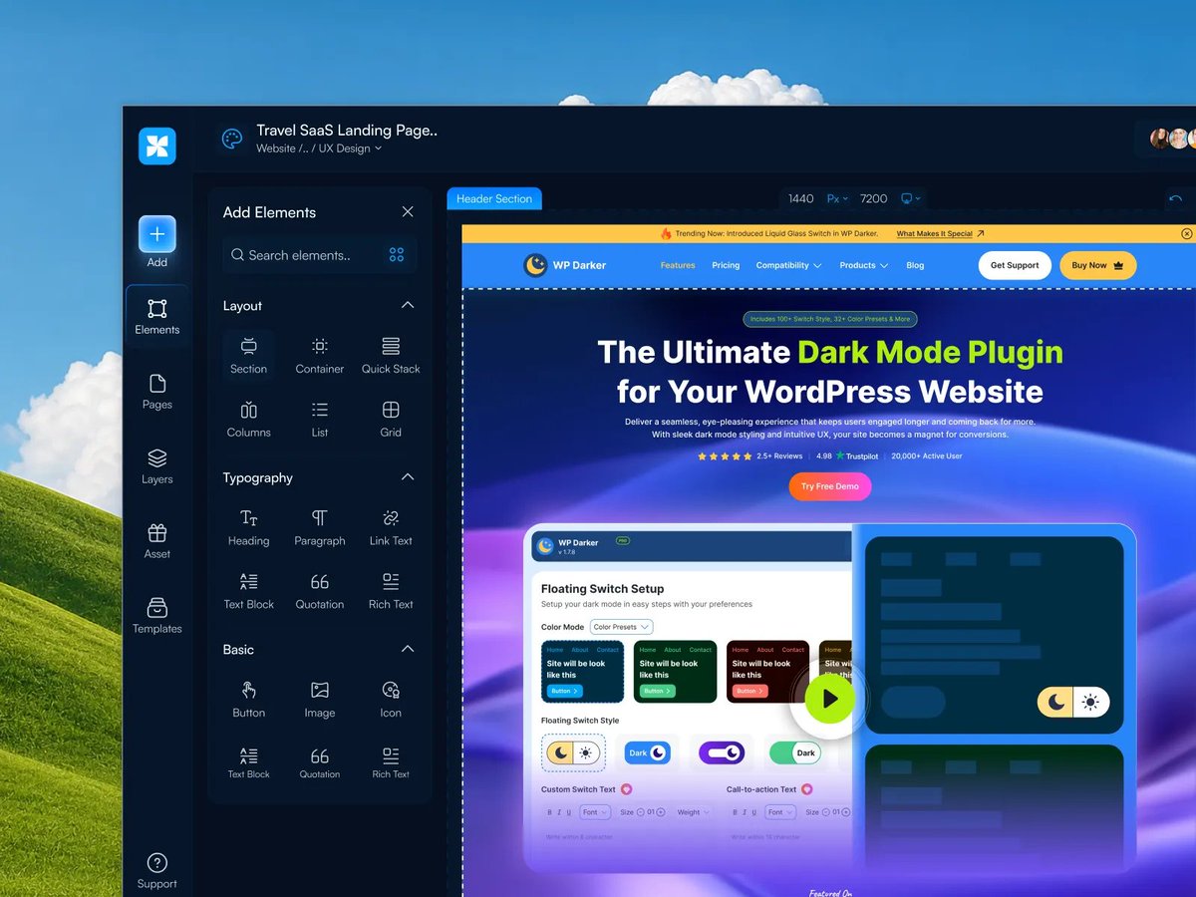Click the blue pinwheel app logo
This screenshot has width=1196, height=897.
click(157, 146)
